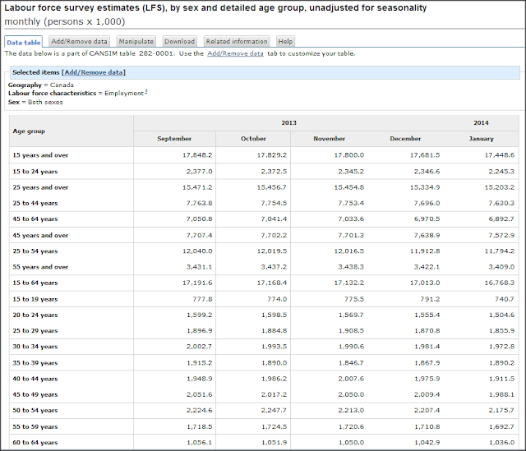This screenshot has height=451, width=526.
Task: Switch to the Data table tab
Action: 24,42
